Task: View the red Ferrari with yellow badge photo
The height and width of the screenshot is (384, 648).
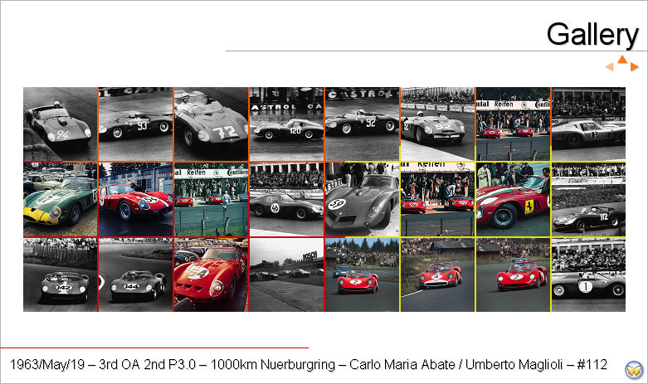Action: click(x=513, y=199)
